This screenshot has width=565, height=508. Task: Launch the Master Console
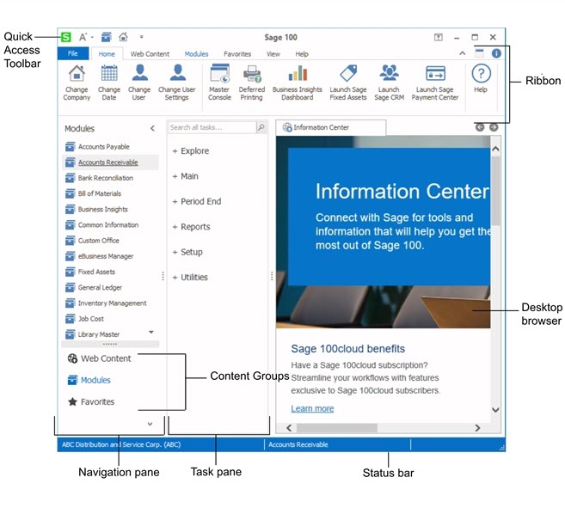[219, 75]
